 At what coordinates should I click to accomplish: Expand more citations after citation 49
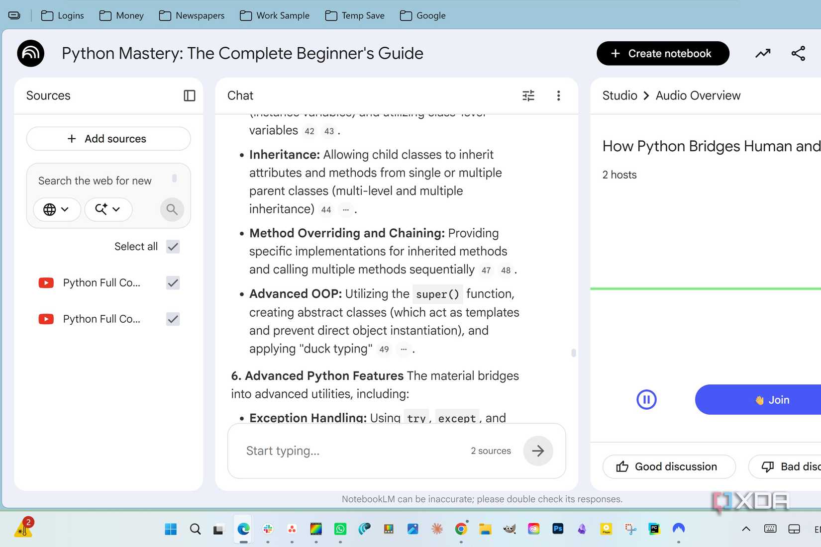point(404,350)
